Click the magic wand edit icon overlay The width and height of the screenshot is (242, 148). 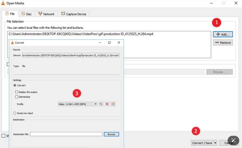coord(233,140)
